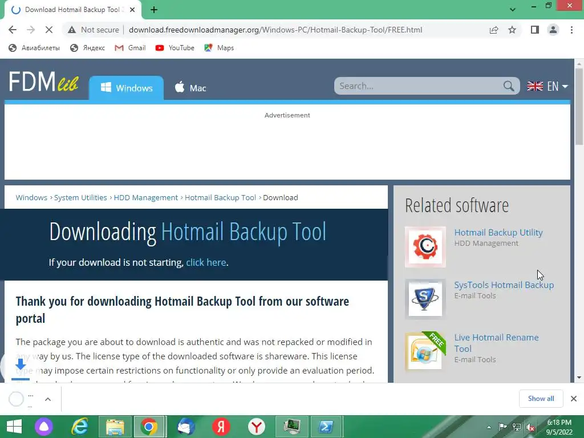Open the Maps bookmark

pyautogui.click(x=219, y=48)
